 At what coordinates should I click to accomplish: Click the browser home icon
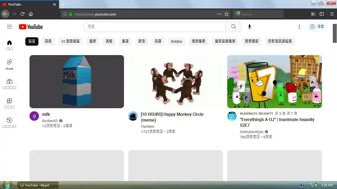click(31, 14)
